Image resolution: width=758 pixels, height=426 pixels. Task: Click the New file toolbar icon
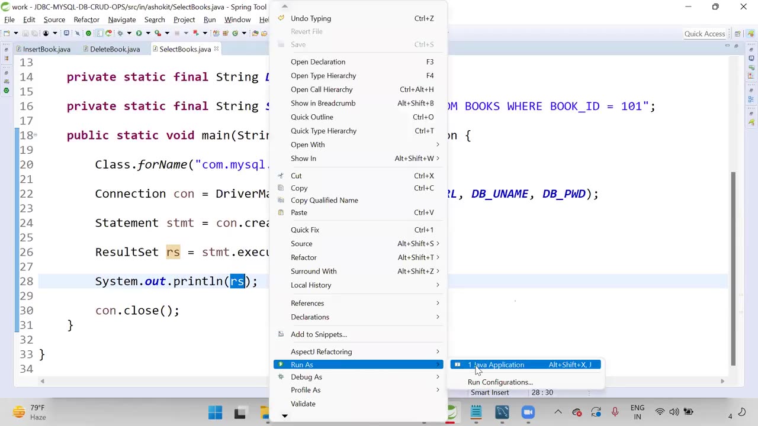coord(7,33)
